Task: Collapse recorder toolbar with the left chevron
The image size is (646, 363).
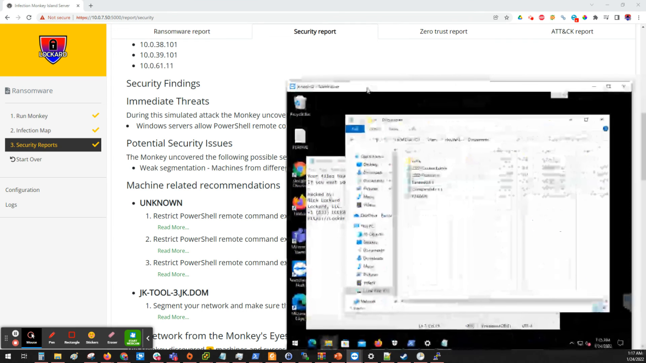Action: pyautogui.click(x=148, y=338)
